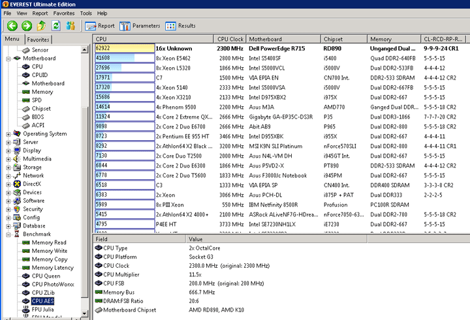Sort by Motherboard column header
The height and width of the screenshot is (320, 470).
point(283,39)
